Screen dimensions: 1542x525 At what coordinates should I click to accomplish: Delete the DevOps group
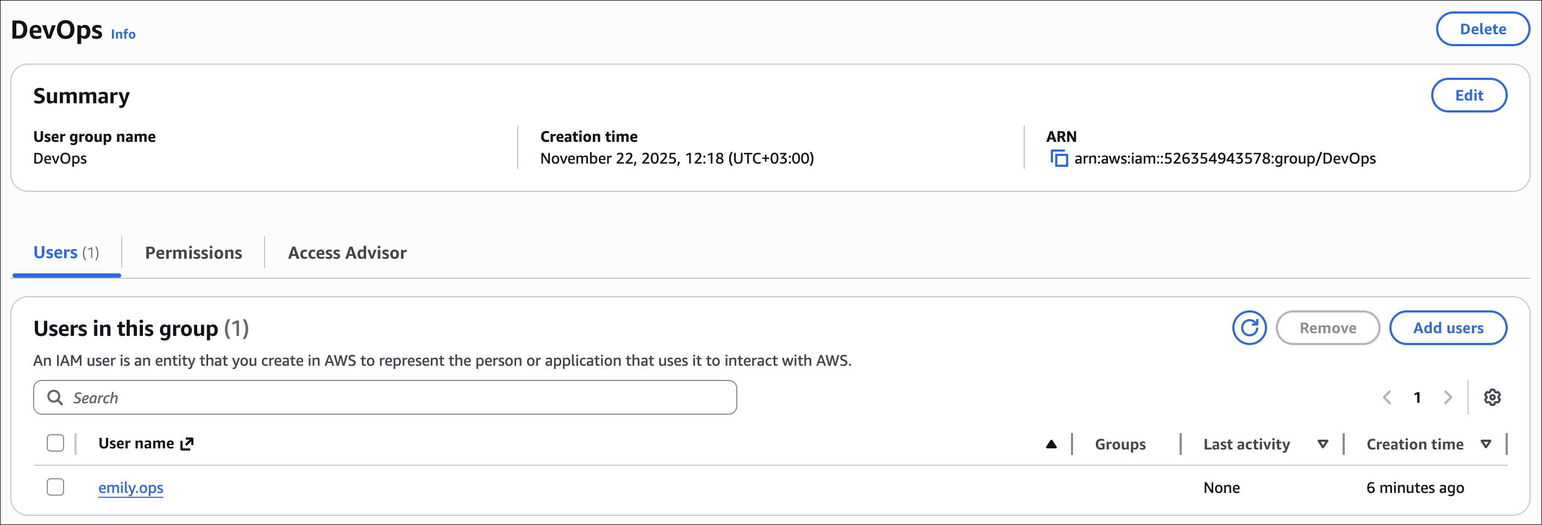point(1482,29)
